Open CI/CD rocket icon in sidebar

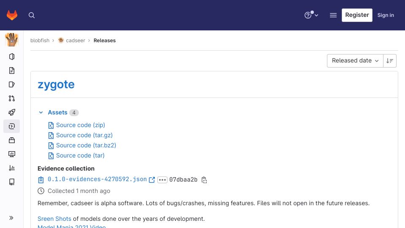pyautogui.click(x=12, y=112)
